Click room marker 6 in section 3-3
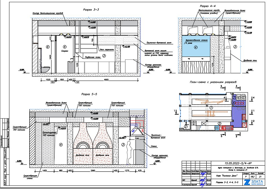The width and height of the screenshot is (267, 189). pyautogui.click(x=47, y=47)
